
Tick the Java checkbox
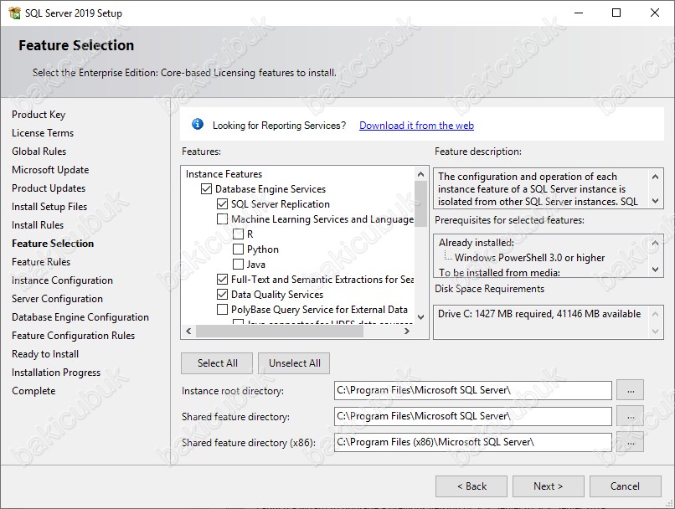point(238,265)
